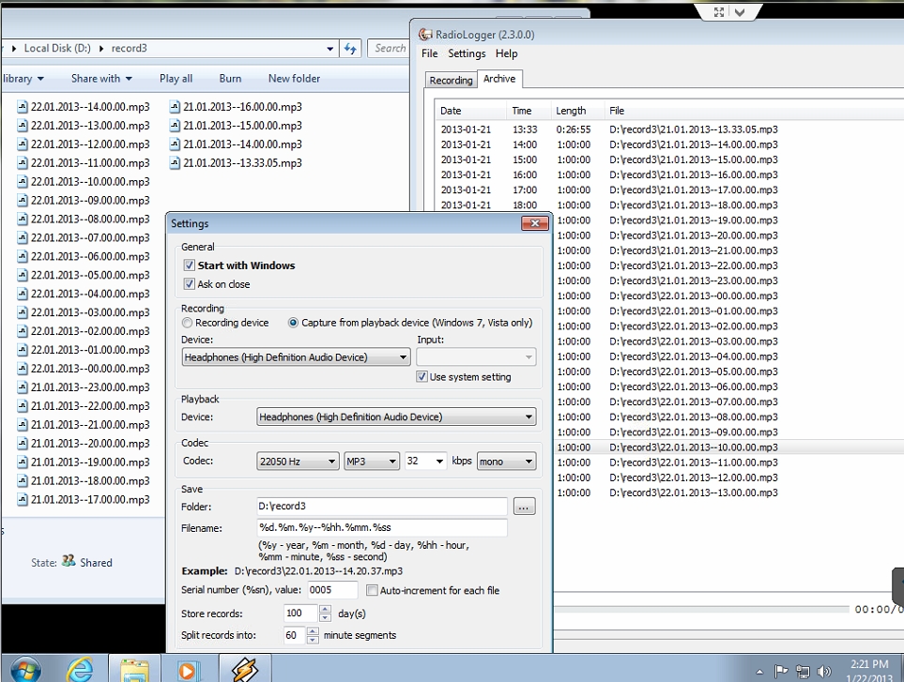Click the network icon in system tray
This screenshot has width=904, height=682.
(x=803, y=671)
